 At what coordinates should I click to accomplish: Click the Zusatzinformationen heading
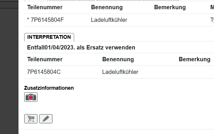pos(49,88)
